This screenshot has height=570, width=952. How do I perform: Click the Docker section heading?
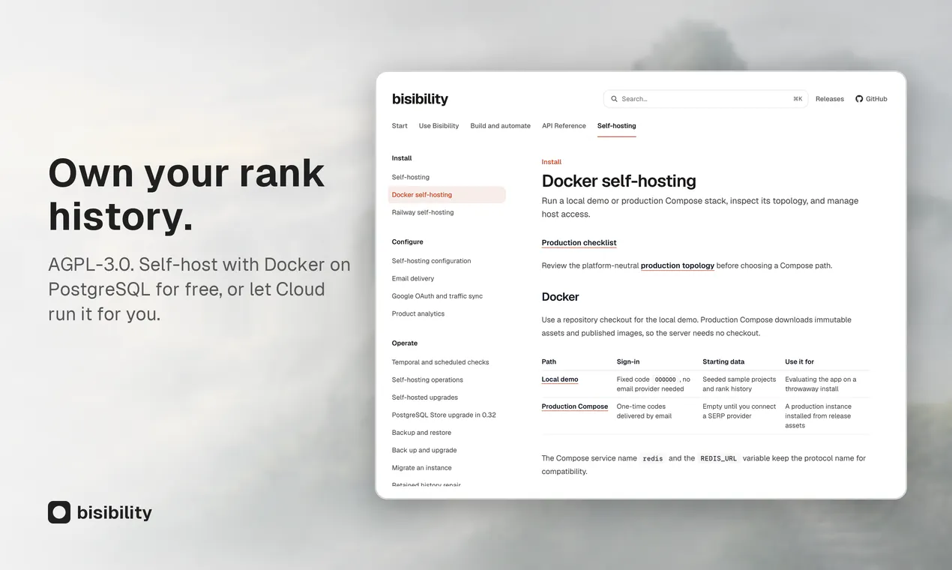(x=561, y=297)
